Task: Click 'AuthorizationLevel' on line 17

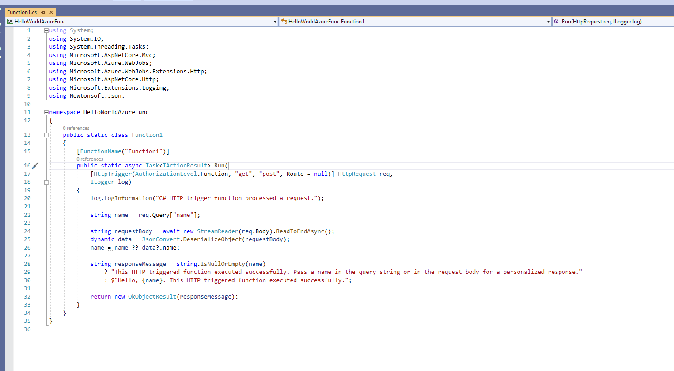Action: pyautogui.click(x=166, y=174)
